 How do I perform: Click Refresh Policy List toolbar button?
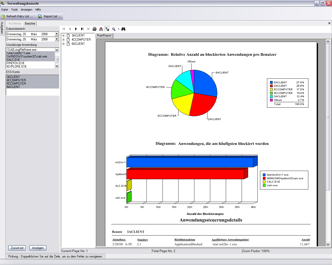17,16
